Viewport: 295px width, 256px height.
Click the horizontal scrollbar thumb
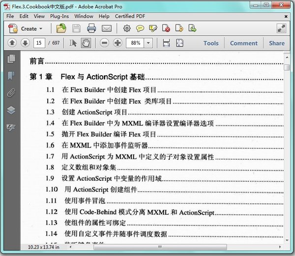pos(160,247)
